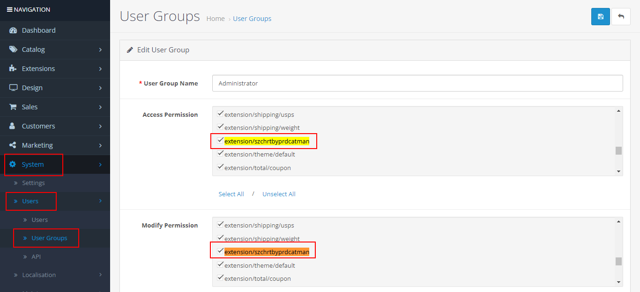Click the Select All link

click(x=231, y=194)
